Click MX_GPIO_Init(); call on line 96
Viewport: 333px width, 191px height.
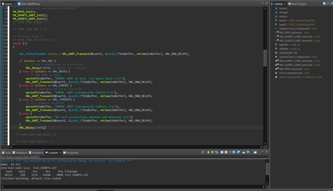(25, 12)
